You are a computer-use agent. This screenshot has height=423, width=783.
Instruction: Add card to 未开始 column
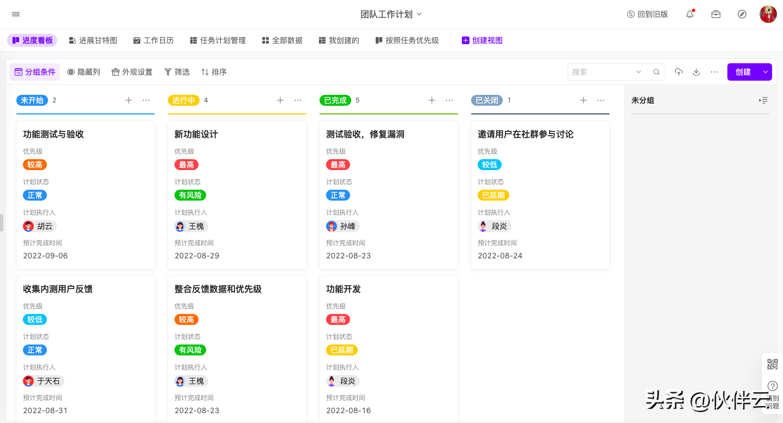coord(129,100)
